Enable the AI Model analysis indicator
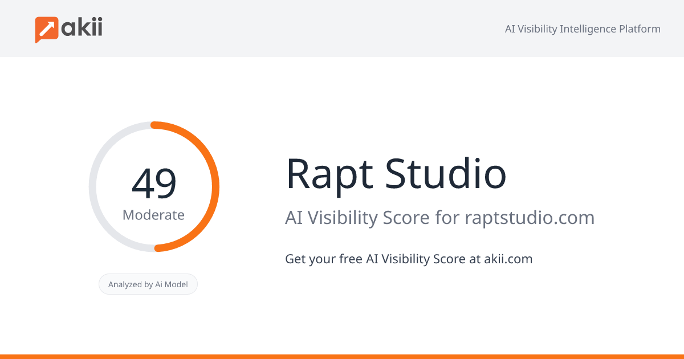Image resolution: width=684 pixels, height=359 pixels. pyautogui.click(x=148, y=284)
